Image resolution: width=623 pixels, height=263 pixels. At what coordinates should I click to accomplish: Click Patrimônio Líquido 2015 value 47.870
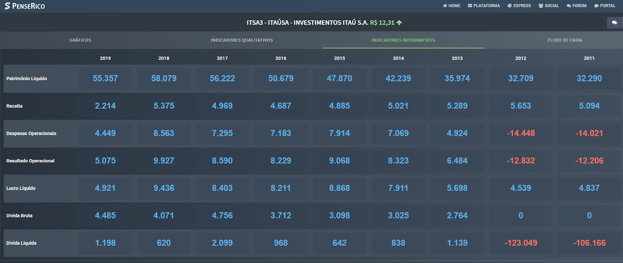coord(340,79)
